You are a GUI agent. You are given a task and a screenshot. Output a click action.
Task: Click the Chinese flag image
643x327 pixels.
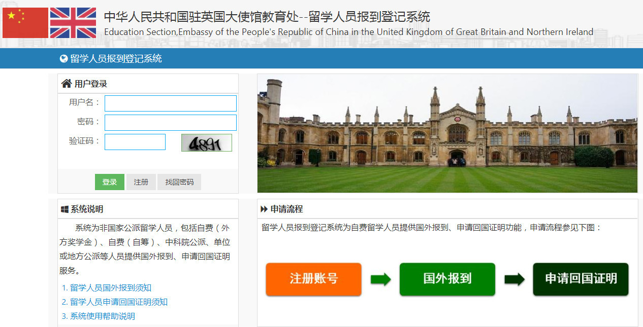(25, 23)
